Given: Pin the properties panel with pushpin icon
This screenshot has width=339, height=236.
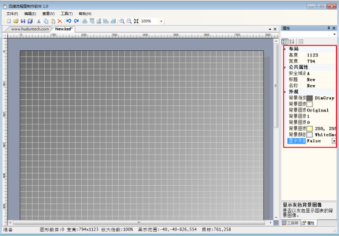Looking at the screenshot, I should coord(329,28).
